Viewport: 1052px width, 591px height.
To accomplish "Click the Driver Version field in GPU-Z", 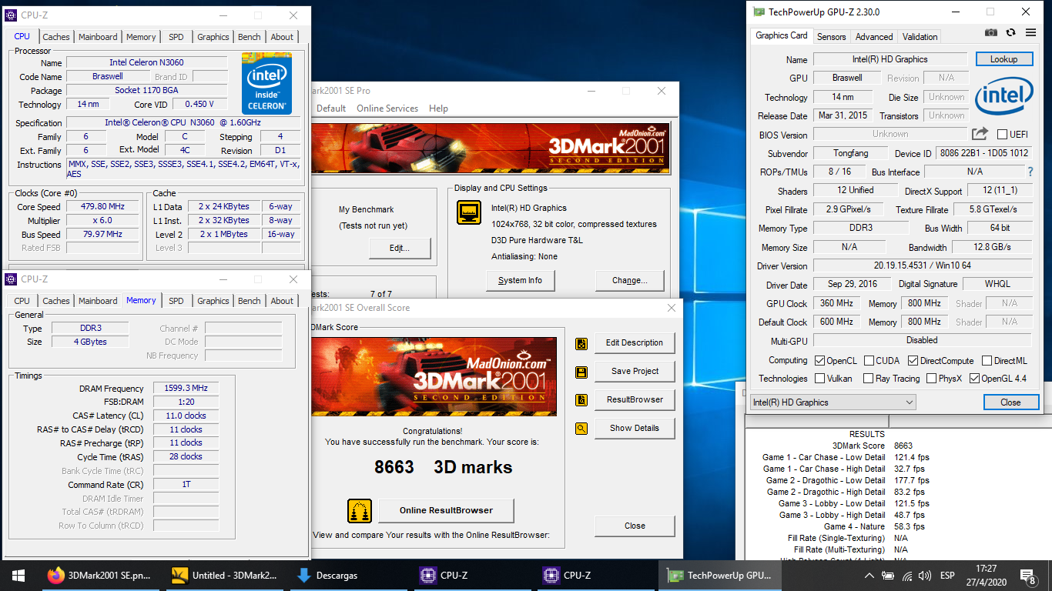I will 922,266.
